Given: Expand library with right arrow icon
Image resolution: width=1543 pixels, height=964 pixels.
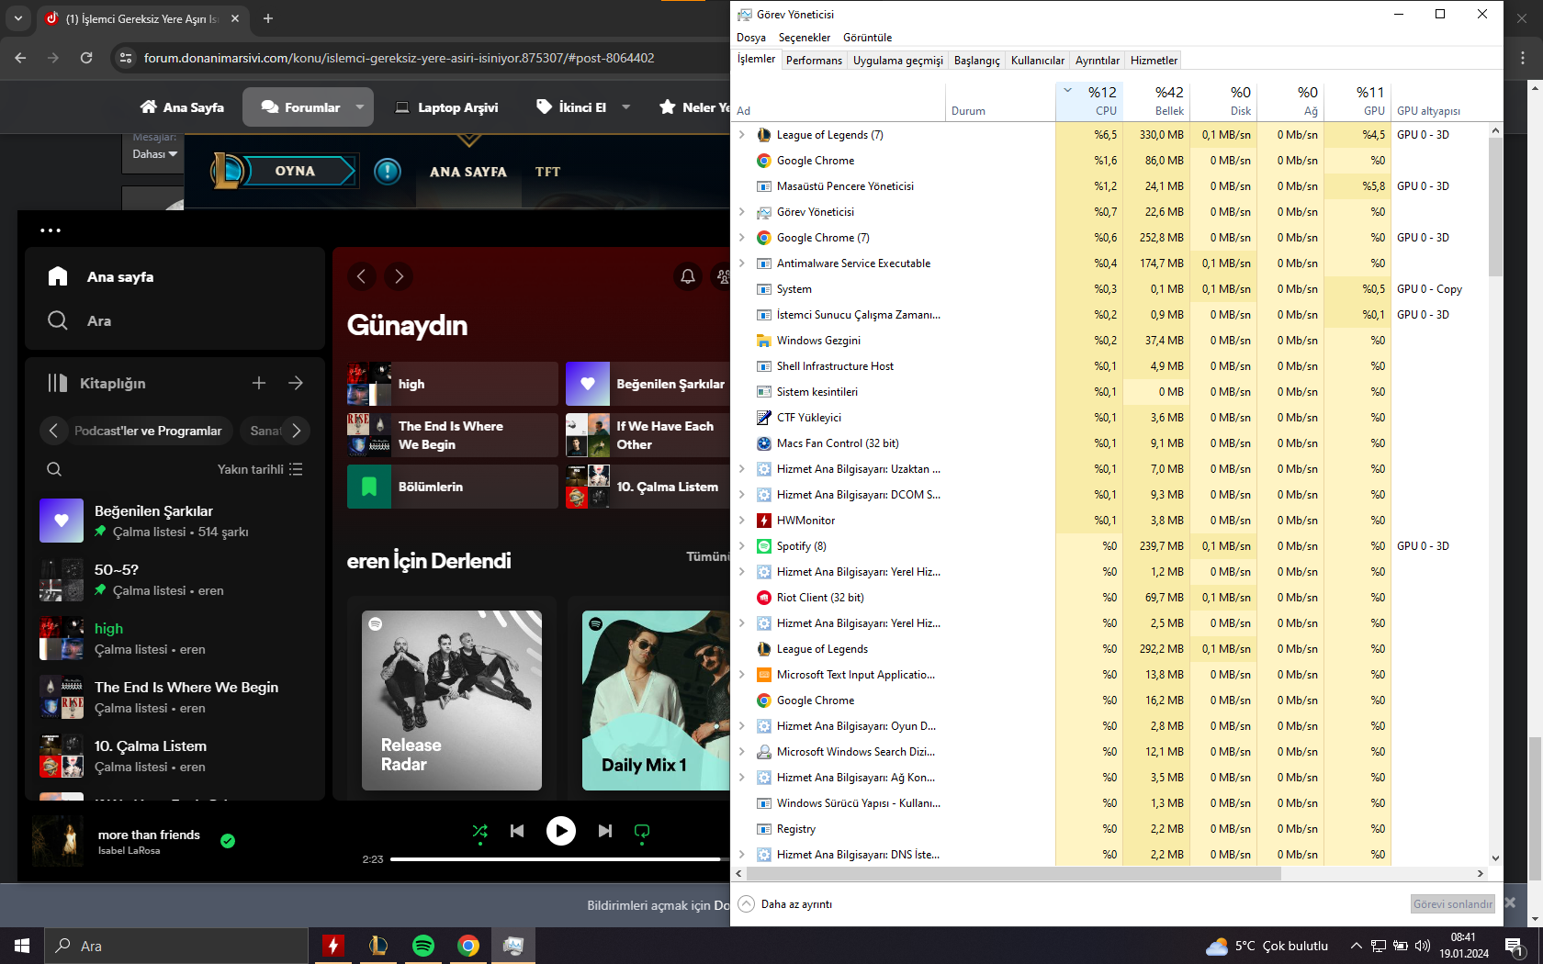Looking at the screenshot, I should pos(296,383).
